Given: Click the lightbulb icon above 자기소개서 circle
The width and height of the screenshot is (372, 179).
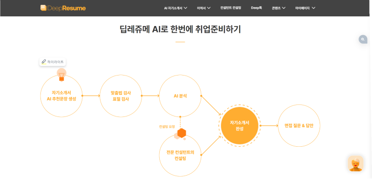Looking at the screenshot, I should click(62, 75).
